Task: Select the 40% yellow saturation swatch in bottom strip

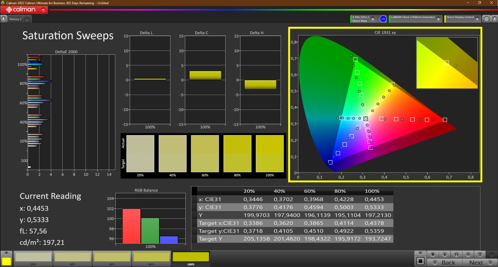Action: click(x=73, y=259)
